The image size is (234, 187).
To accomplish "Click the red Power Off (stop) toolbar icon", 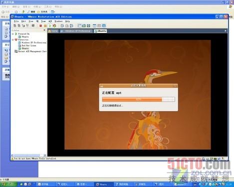I will click(x=40, y=26).
